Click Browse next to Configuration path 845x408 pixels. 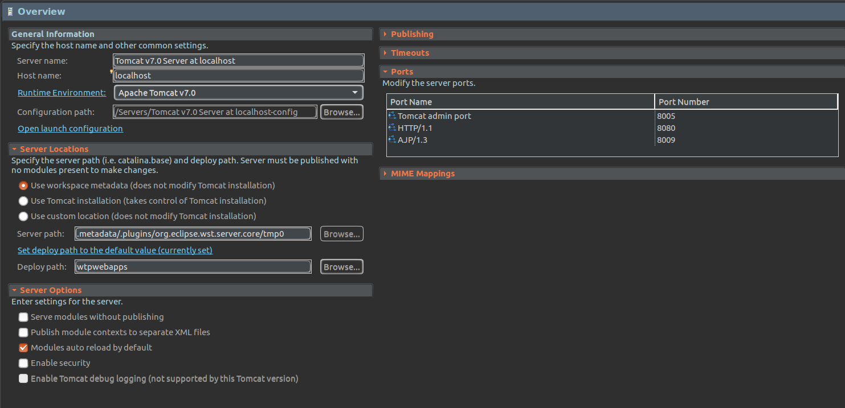click(342, 112)
